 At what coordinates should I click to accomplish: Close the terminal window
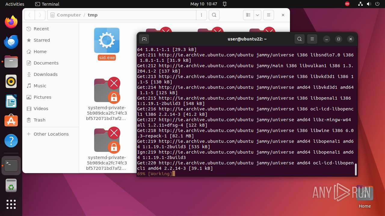pyautogui.click(x=350, y=39)
